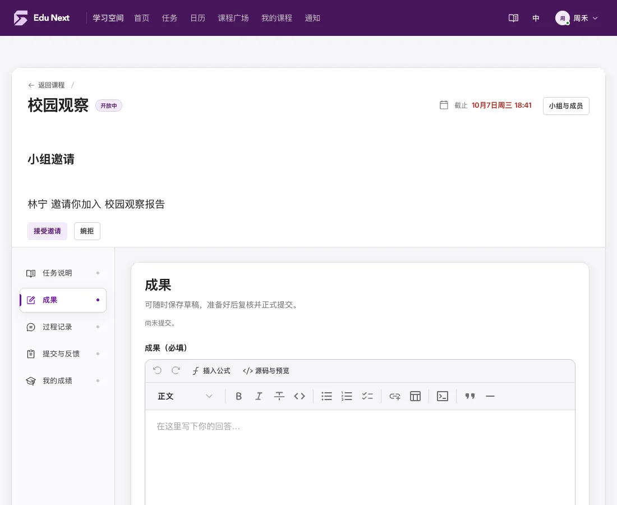Click the 返回课程 back link
Screen dimensions: 617x505
pyautogui.click(x=47, y=85)
